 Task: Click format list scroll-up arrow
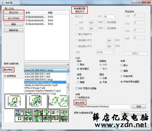coord(68,74)
